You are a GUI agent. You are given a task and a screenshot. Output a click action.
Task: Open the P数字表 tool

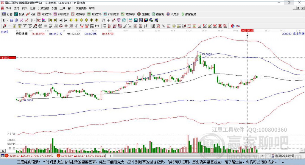78,14
